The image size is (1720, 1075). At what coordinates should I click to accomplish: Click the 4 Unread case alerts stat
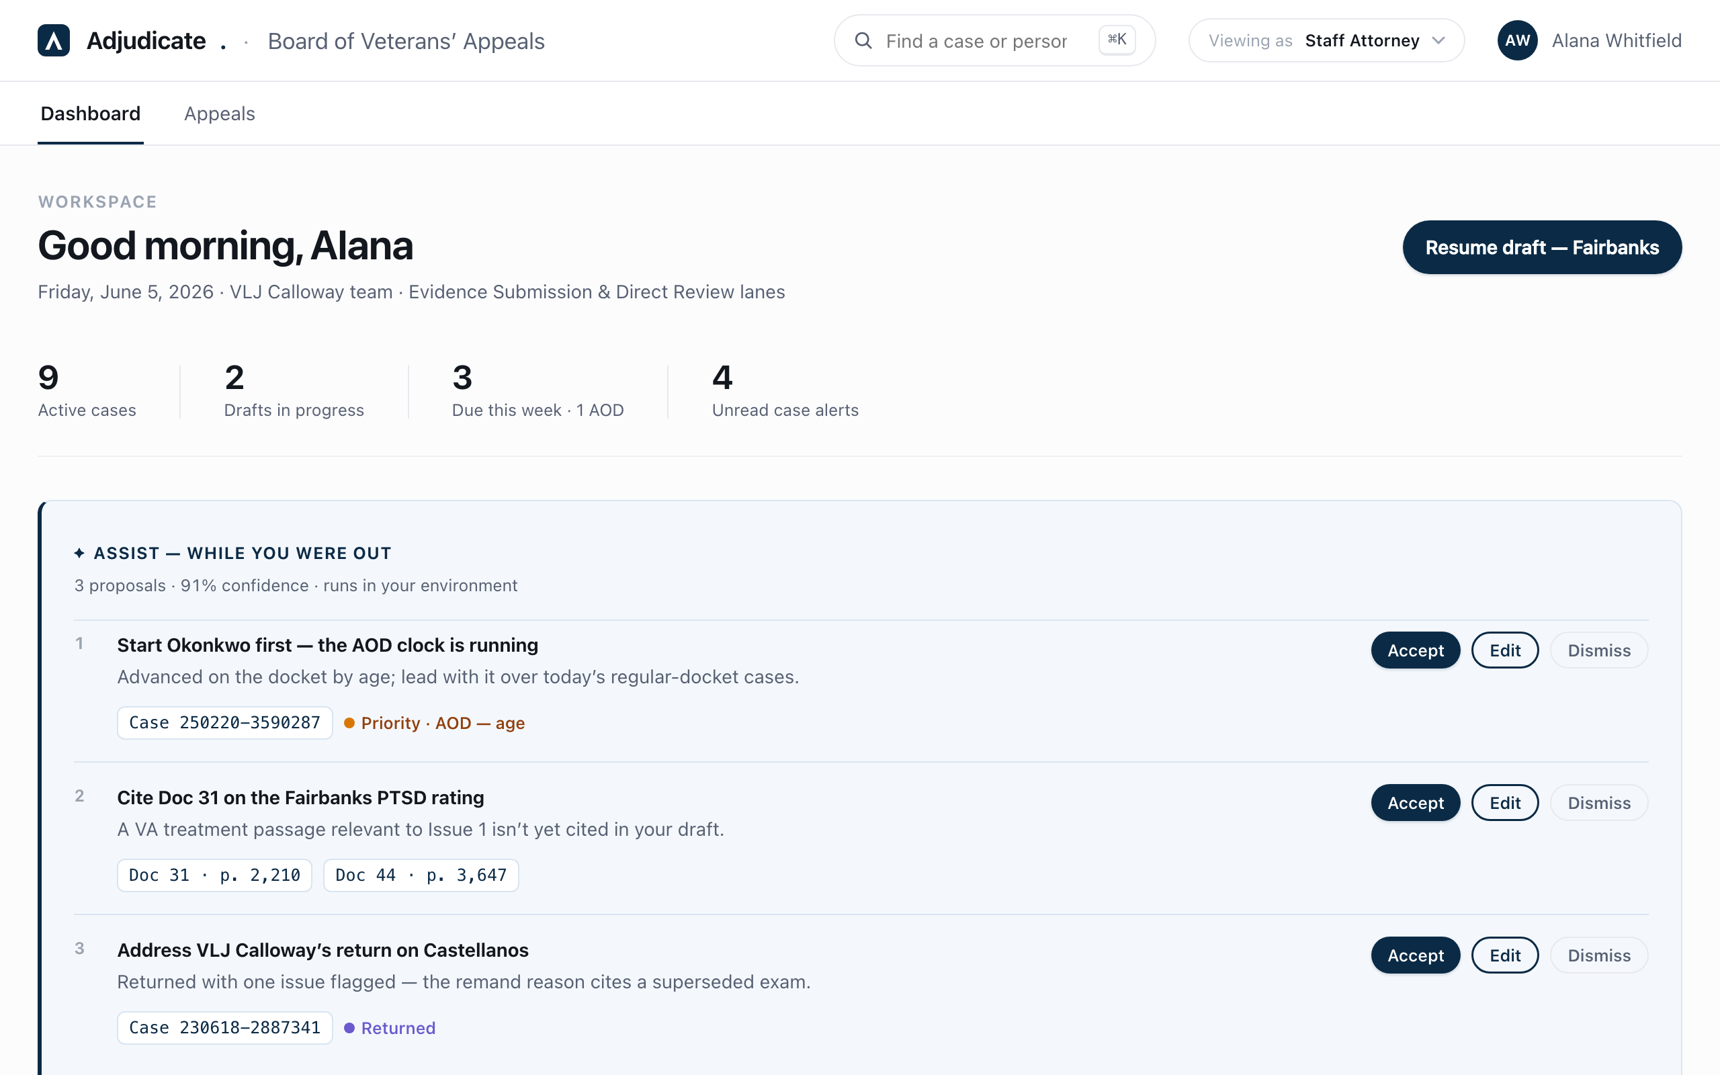click(785, 390)
